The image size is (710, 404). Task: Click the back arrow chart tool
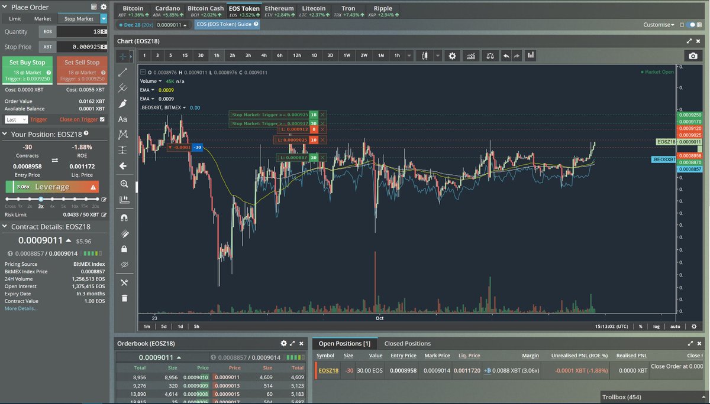click(123, 166)
